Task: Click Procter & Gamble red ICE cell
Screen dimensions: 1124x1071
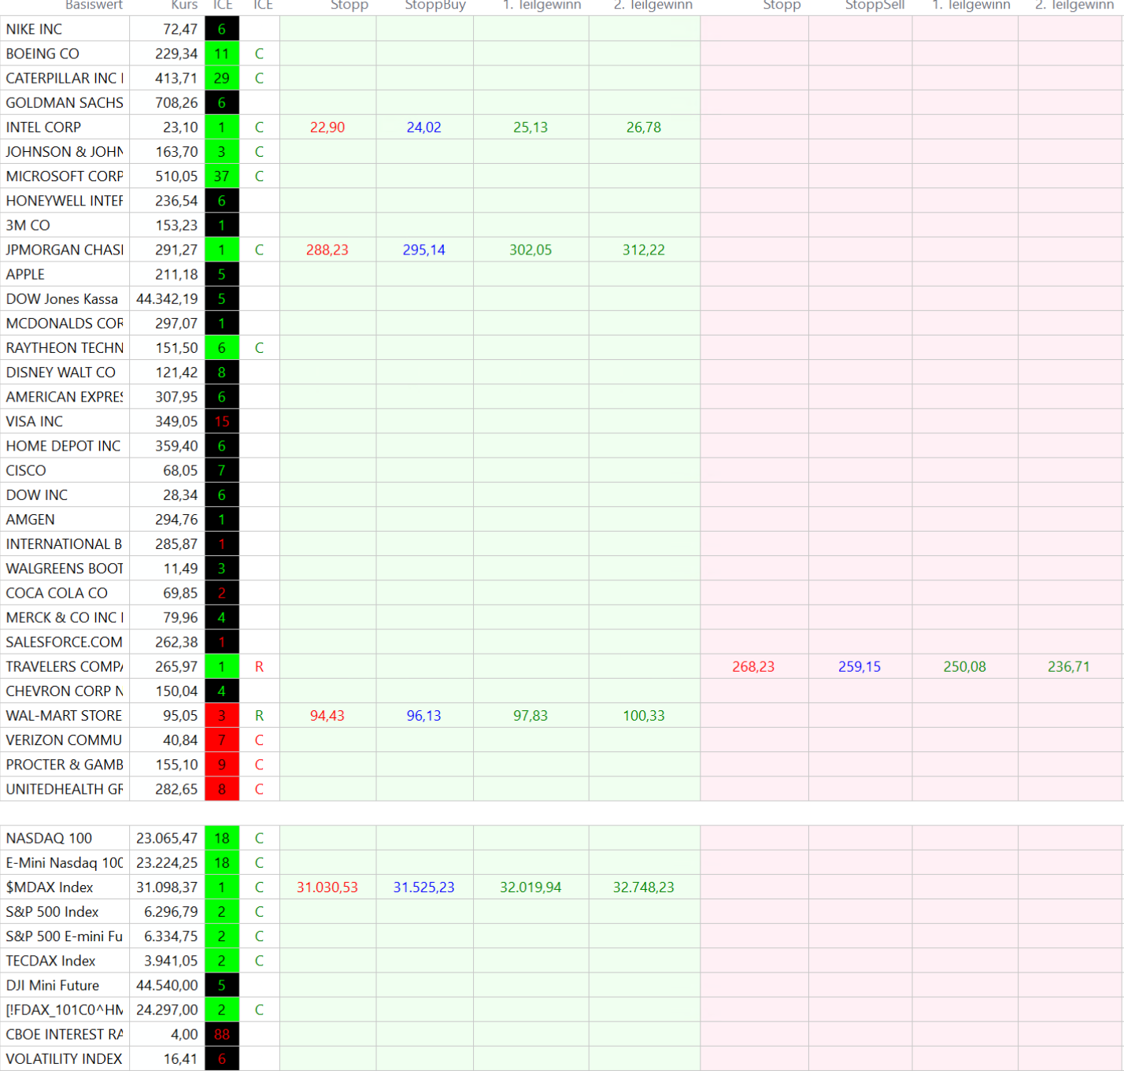Action: pyautogui.click(x=222, y=765)
